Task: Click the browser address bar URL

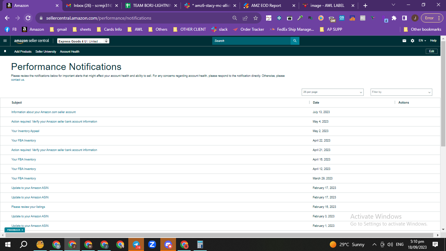Action: [99, 18]
